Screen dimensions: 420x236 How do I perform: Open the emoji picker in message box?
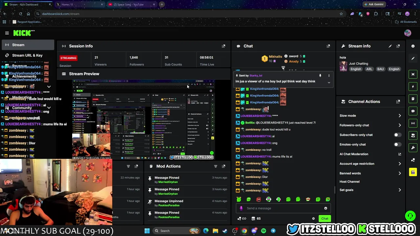point(325,208)
